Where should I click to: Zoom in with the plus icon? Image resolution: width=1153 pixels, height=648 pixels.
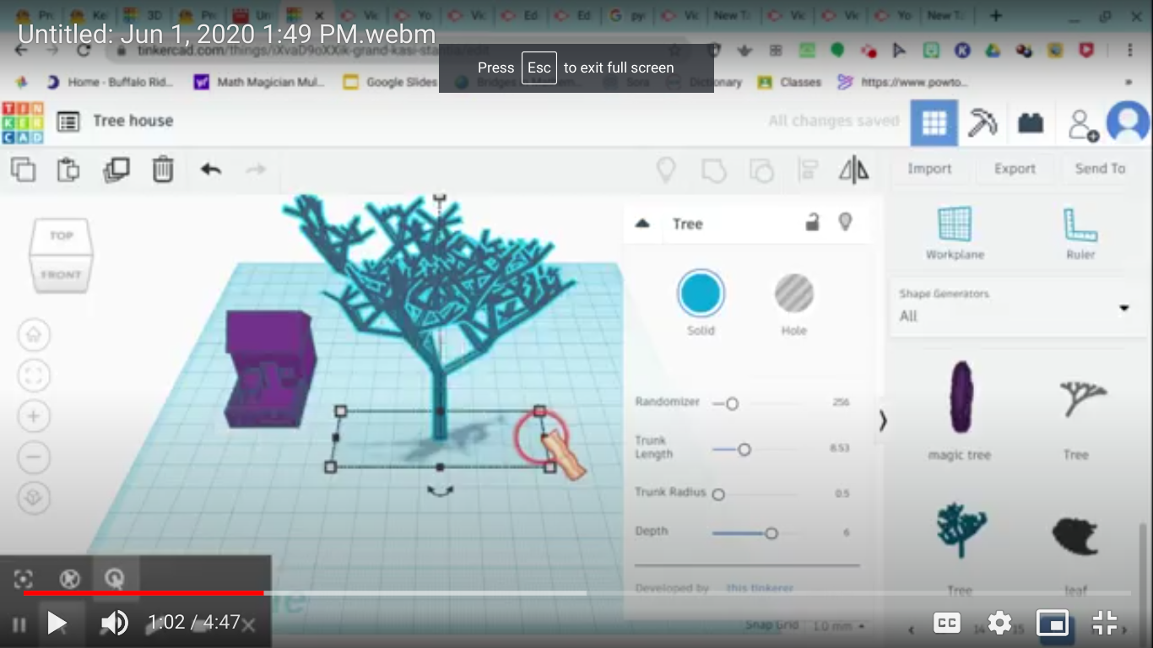click(x=34, y=416)
